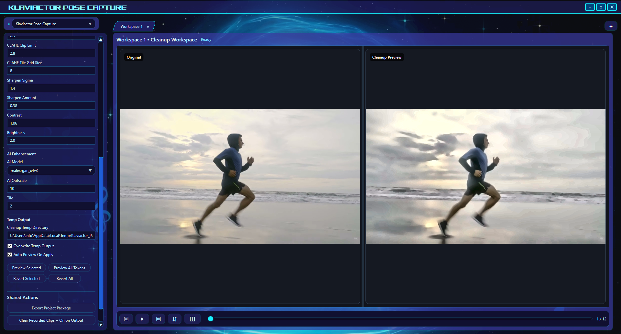Viewport: 621px width, 334px height.
Task: Click Export Project Package
Action: coord(51,308)
